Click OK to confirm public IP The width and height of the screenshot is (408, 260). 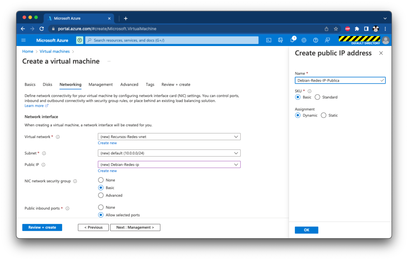coord(306,230)
